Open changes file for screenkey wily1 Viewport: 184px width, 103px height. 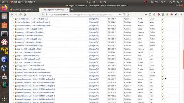click(x=94, y=39)
